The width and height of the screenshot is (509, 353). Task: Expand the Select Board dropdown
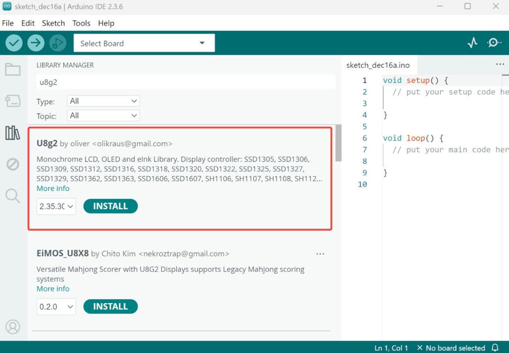(144, 43)
